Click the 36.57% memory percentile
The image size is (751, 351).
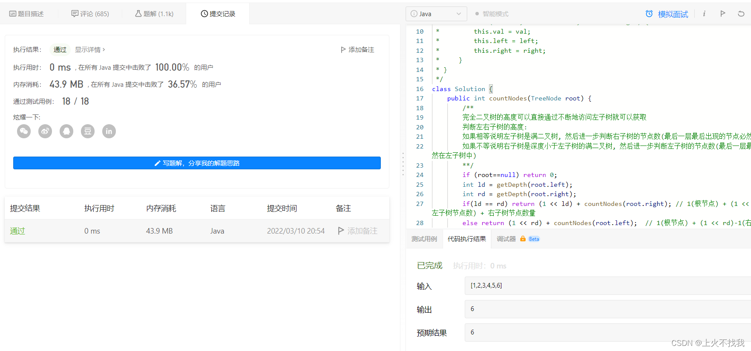click(x=182, y=84)
